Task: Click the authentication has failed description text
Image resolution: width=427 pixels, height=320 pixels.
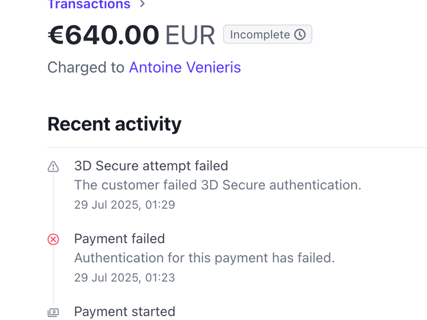Action: click(204, 258)
